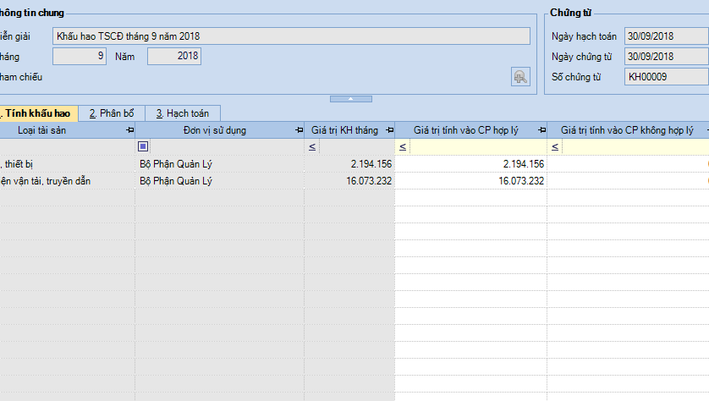Viewport: 709px width, 401px height.
Task: Pin the Giá trị KH tháng column
Action: click(388, 130)
